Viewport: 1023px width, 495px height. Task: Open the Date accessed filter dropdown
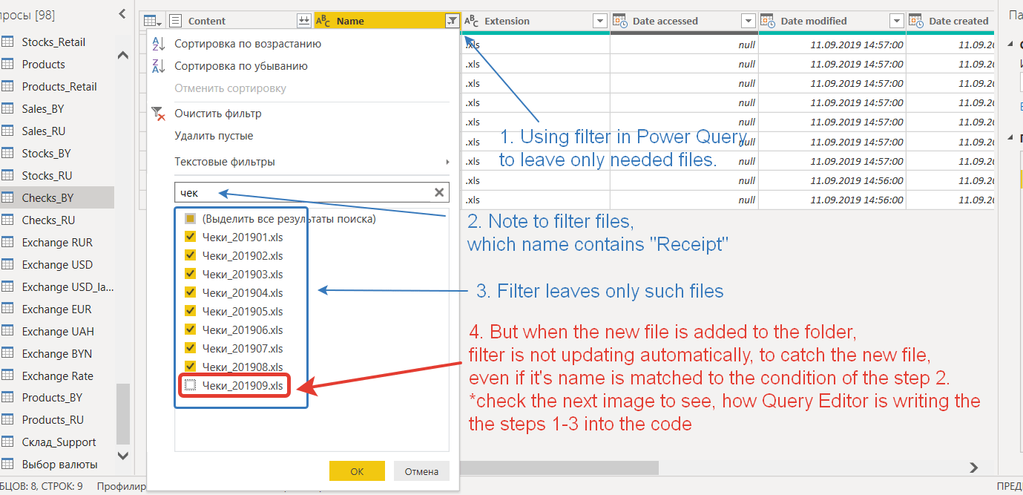(748, 20)
